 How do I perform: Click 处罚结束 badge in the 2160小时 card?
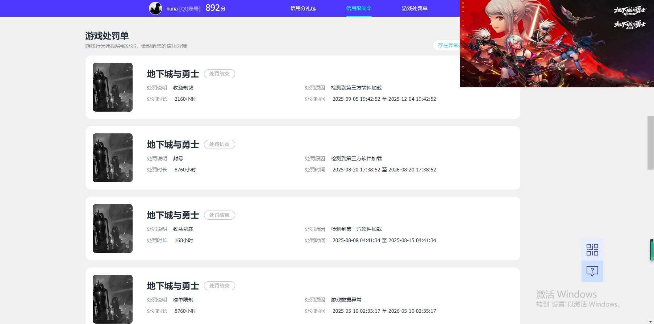[219, 74]
